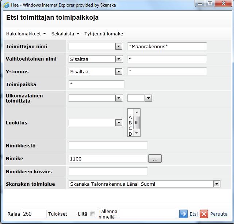Click the Luokitus list scrollbar thumb

coord(137,123)
